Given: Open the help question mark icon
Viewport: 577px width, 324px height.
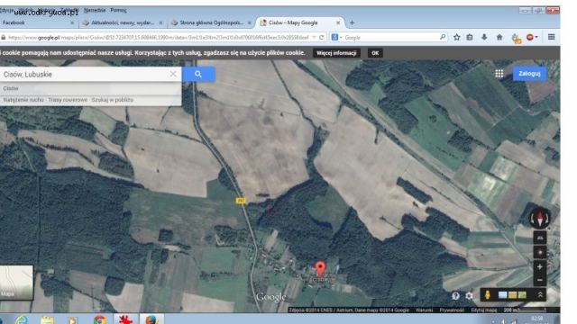Looking at the screenshot, I should (x=455, y=296).
